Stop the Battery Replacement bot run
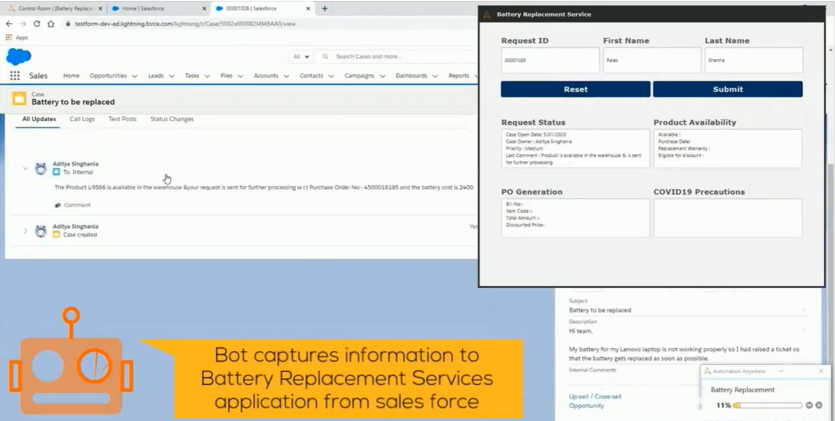The image size is (835, 421). tap(819, 405)
